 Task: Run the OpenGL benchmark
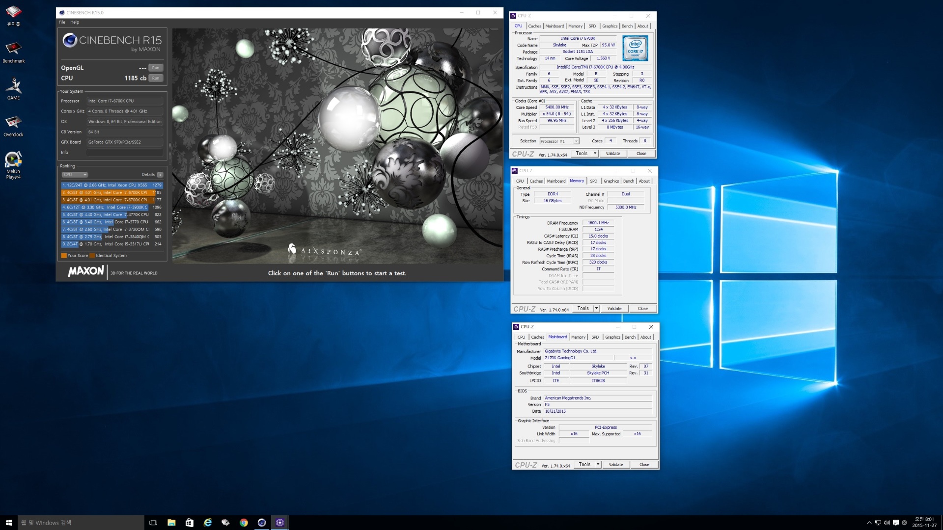156,68
